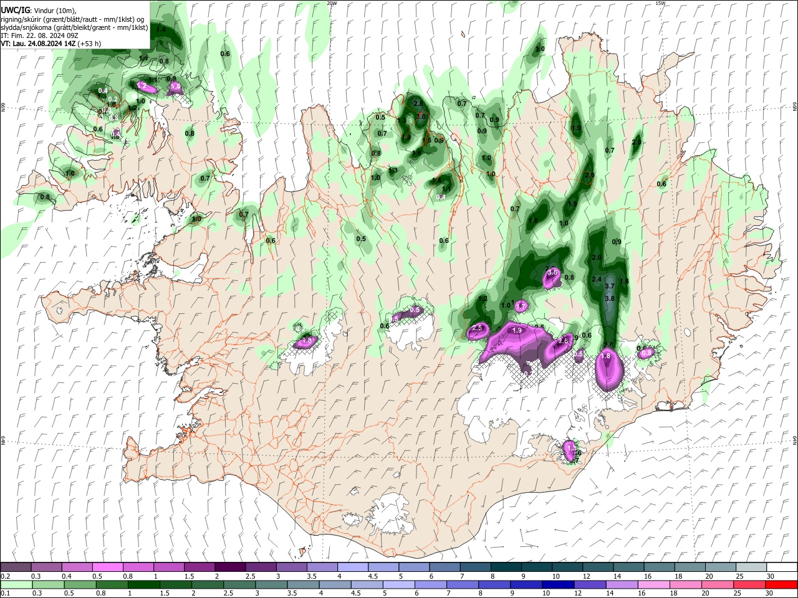Select the bright pink 0.5 swatch in the upper legend

coord(107,567)
